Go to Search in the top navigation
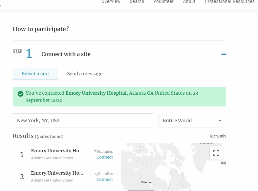Screen dimensions: 258x191 (137, 2)
